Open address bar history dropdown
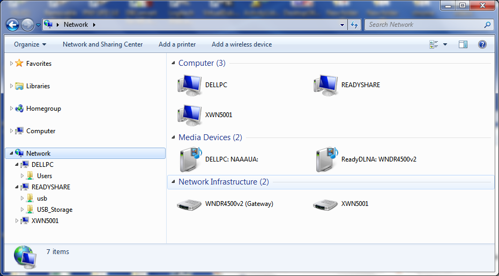 342,25
